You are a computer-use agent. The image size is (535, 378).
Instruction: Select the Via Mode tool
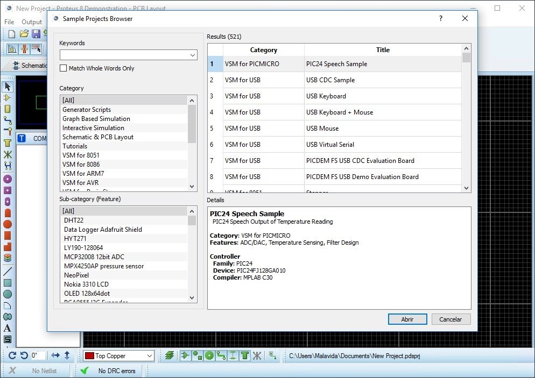[8, 131]
